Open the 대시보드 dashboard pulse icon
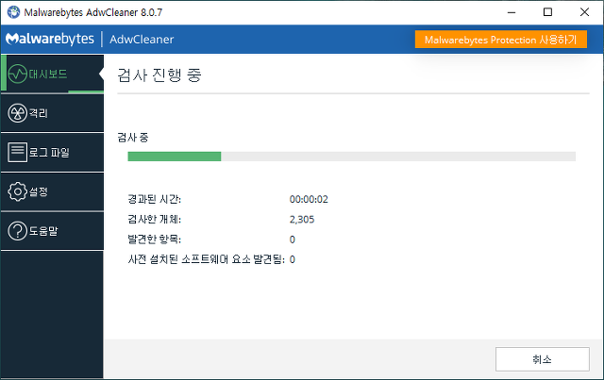604x380 pixels. [17, 74]
